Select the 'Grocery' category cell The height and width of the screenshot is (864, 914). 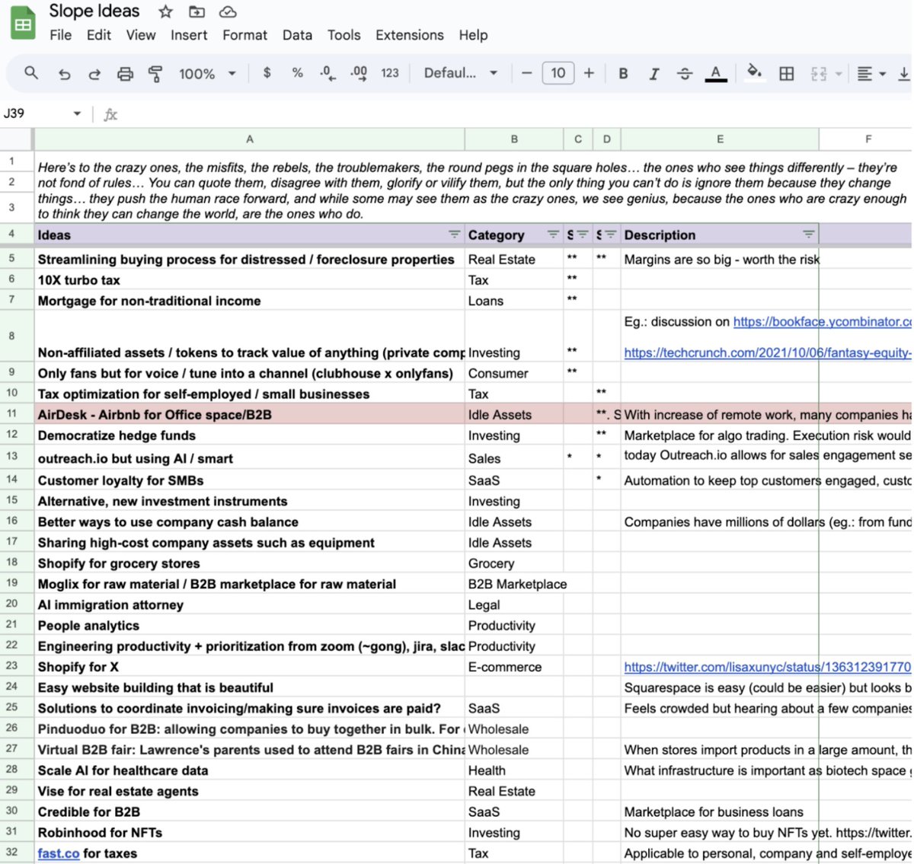514,563
